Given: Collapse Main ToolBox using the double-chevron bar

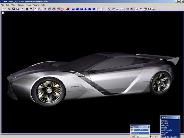Looking at the screenshot, I should 141,130.
